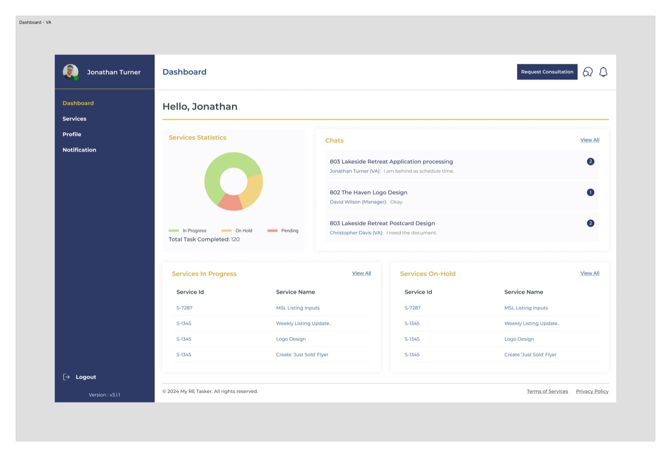The height and width of the screenshot is (457, 671).
Task: Click sender name Christopher Davis (VA)
Action: pos(357,233)
